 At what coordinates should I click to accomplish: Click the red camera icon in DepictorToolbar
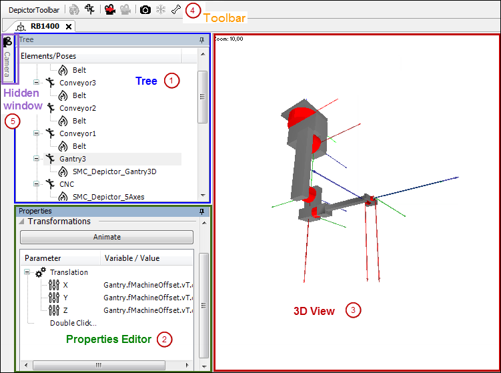pos(109,10)
